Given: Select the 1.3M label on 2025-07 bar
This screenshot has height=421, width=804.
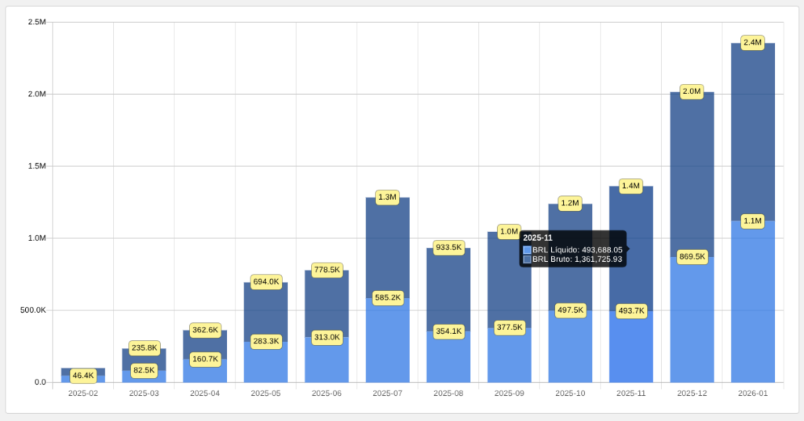Looking at the screenshot, I should coord(387,198).
